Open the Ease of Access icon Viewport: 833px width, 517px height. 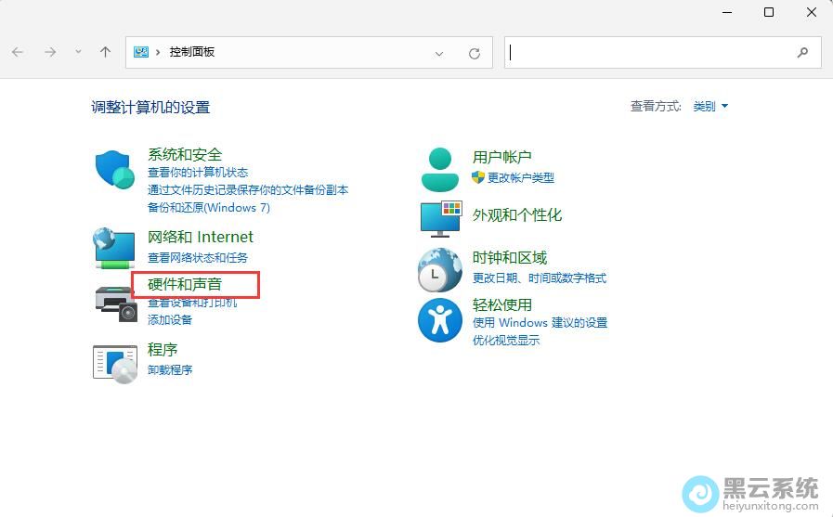point(440,320)
